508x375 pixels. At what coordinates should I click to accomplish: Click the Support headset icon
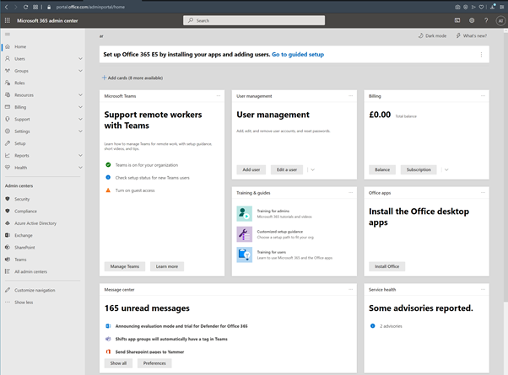(8, 119)
